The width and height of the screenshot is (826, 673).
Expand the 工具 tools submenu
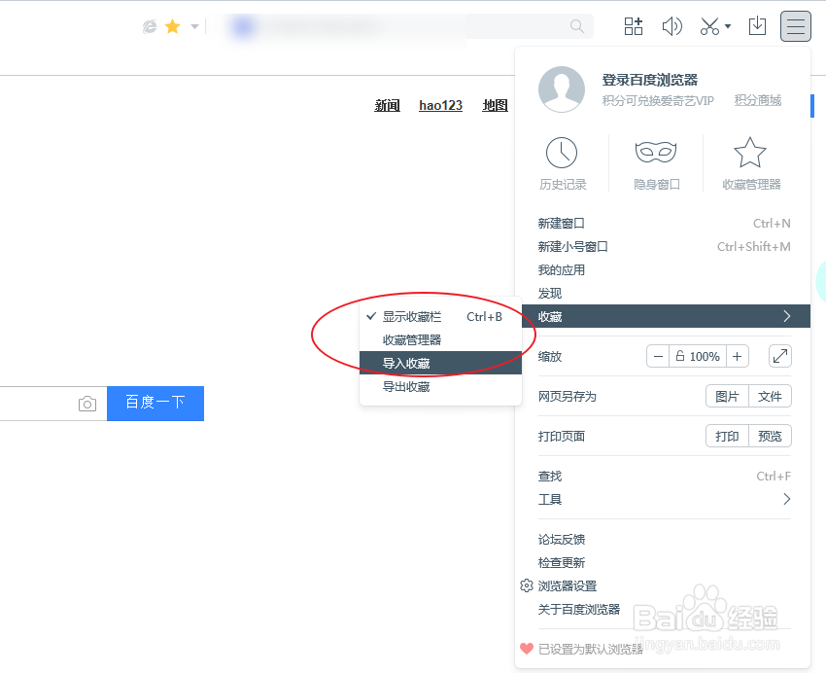click(665, 499)
